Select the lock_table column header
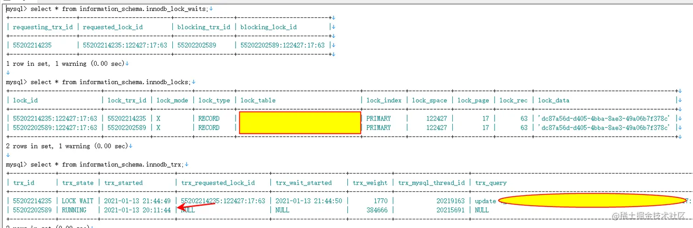Screen dimensions: 693x228 258,100
